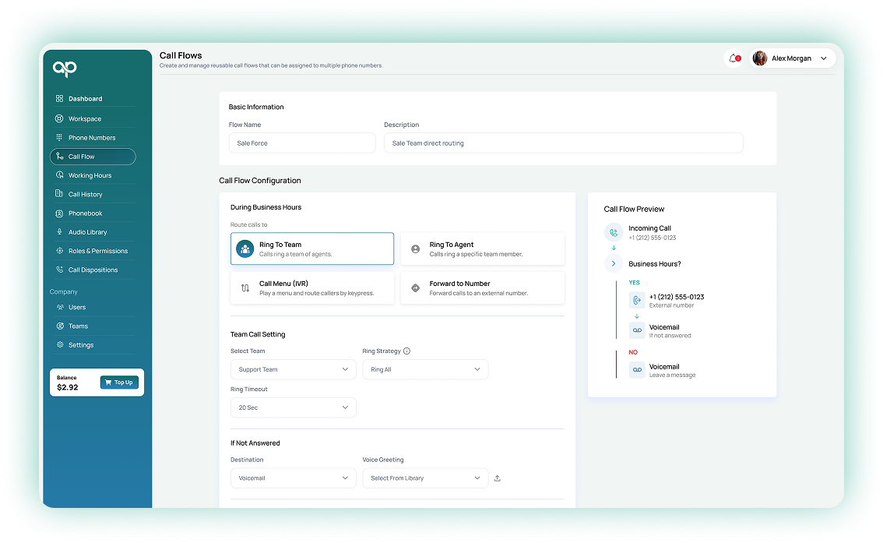
Task: Click the incoming call phone icon in preview
Action: click(x=614, y=232)
